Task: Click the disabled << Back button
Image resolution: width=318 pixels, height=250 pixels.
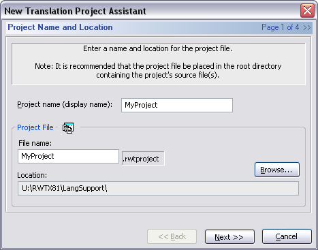Action: [x=172, y=236]
